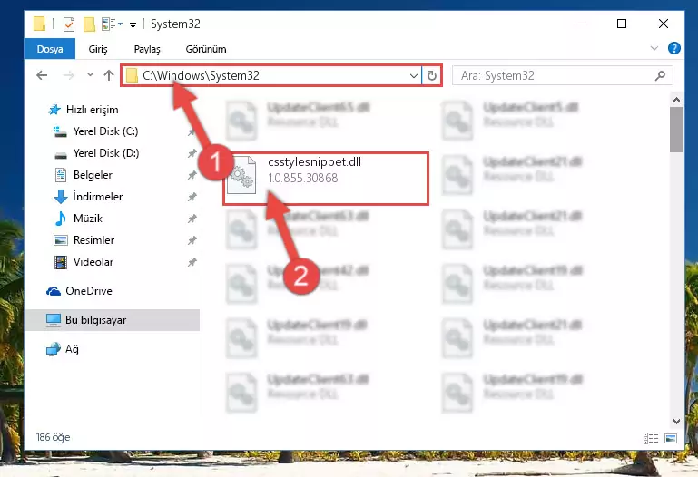Viewport: 698px width, 477px height.
Task: Expand the ribbon with the chevron
Action: (654, 48)
